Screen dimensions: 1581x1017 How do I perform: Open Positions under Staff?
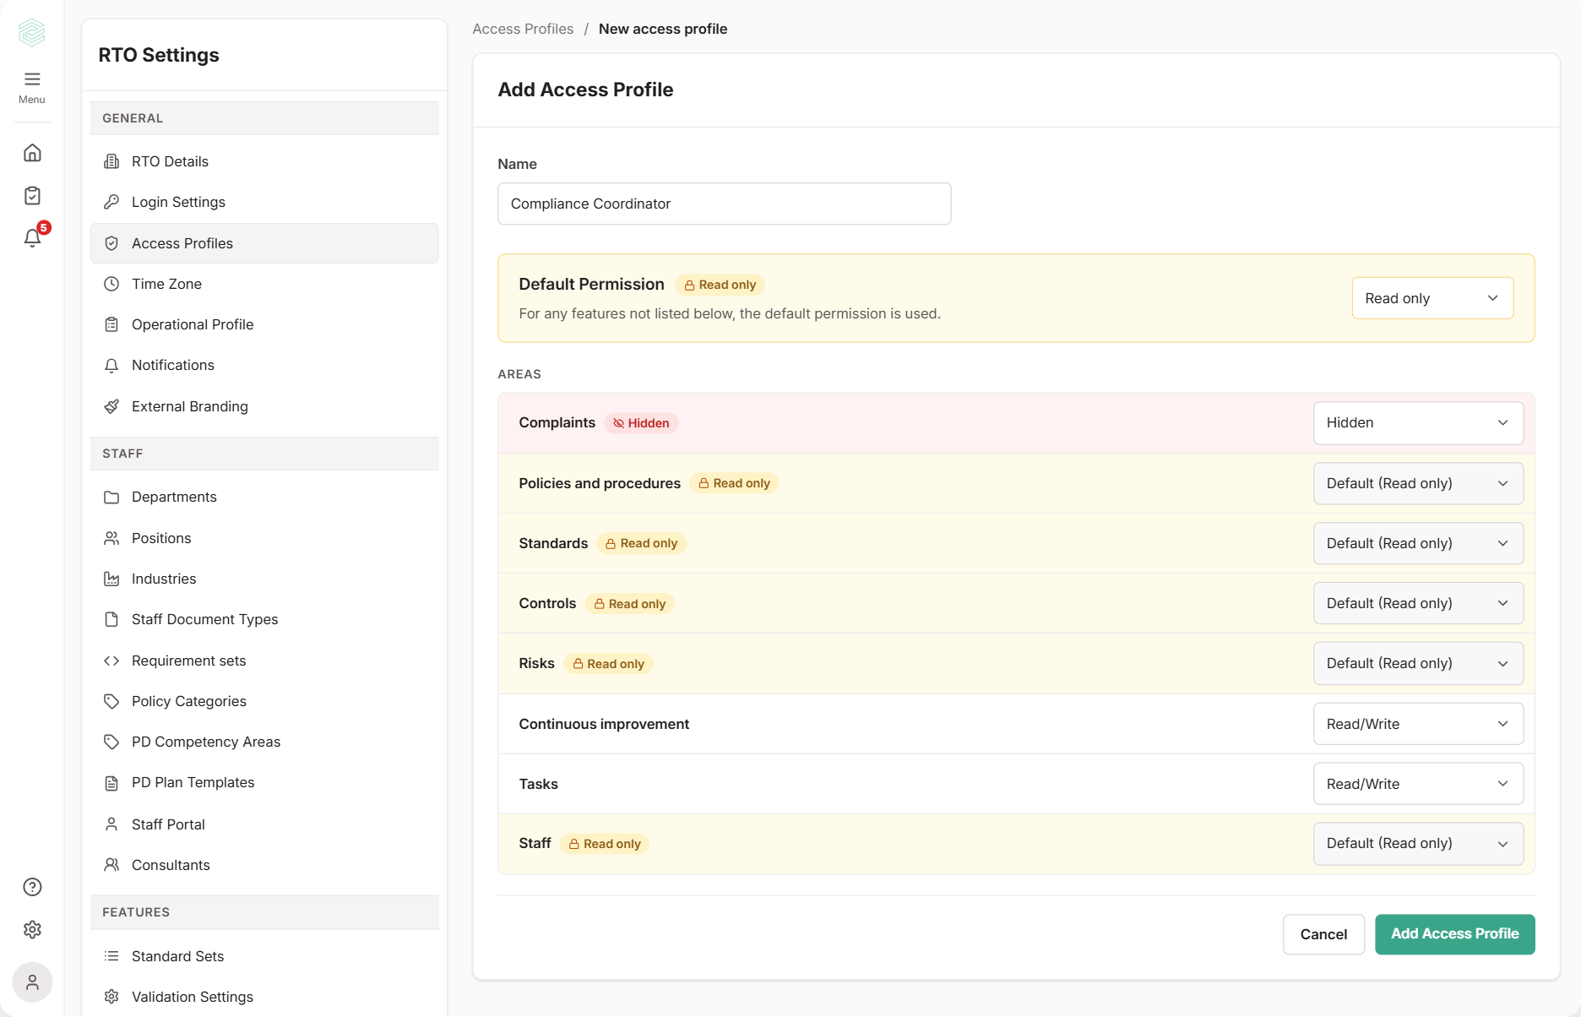(264, 538)
